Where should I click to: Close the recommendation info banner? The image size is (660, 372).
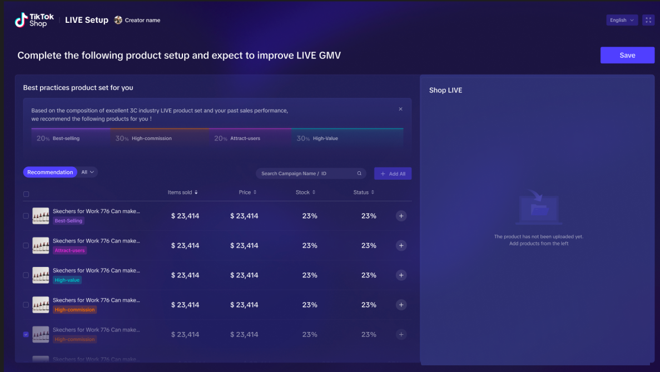click(400, 109)
